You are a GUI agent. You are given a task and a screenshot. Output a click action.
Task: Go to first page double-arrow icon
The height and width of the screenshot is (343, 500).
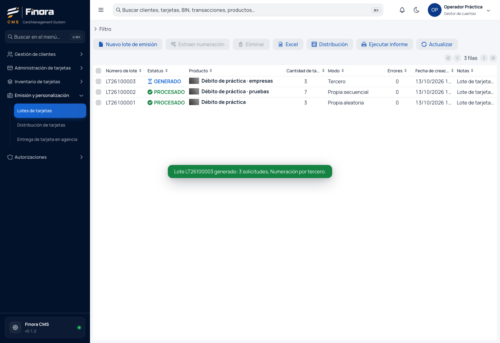coord(448,58)
